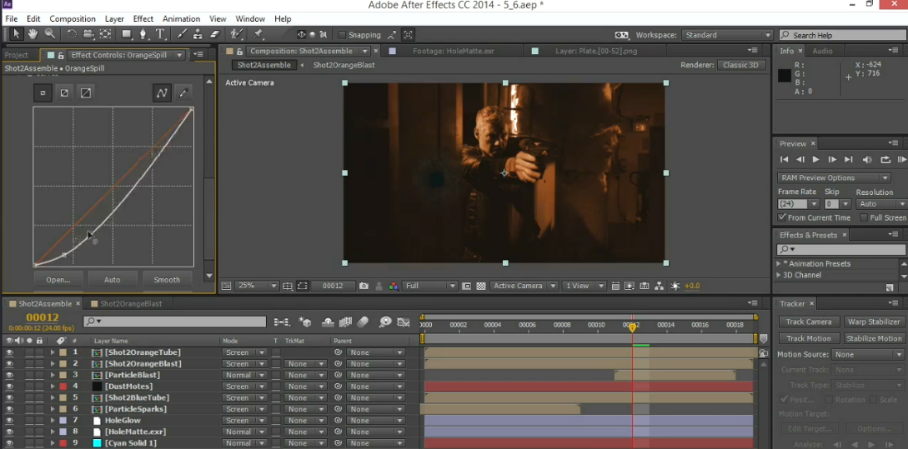Viewport: 908px width, 449px height.
Task: Open the 25% magnification dropdown
Action: click(257, 286)
